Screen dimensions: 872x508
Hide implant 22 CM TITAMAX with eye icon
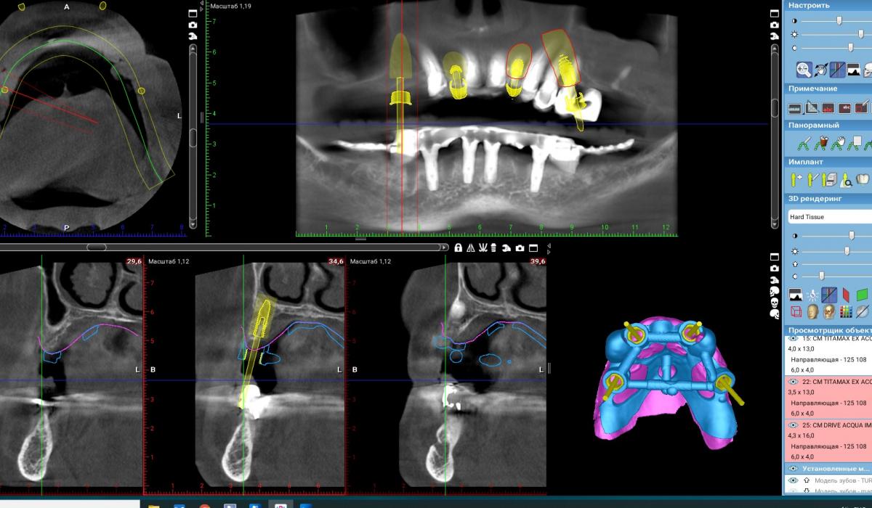[x=794, y=381]
